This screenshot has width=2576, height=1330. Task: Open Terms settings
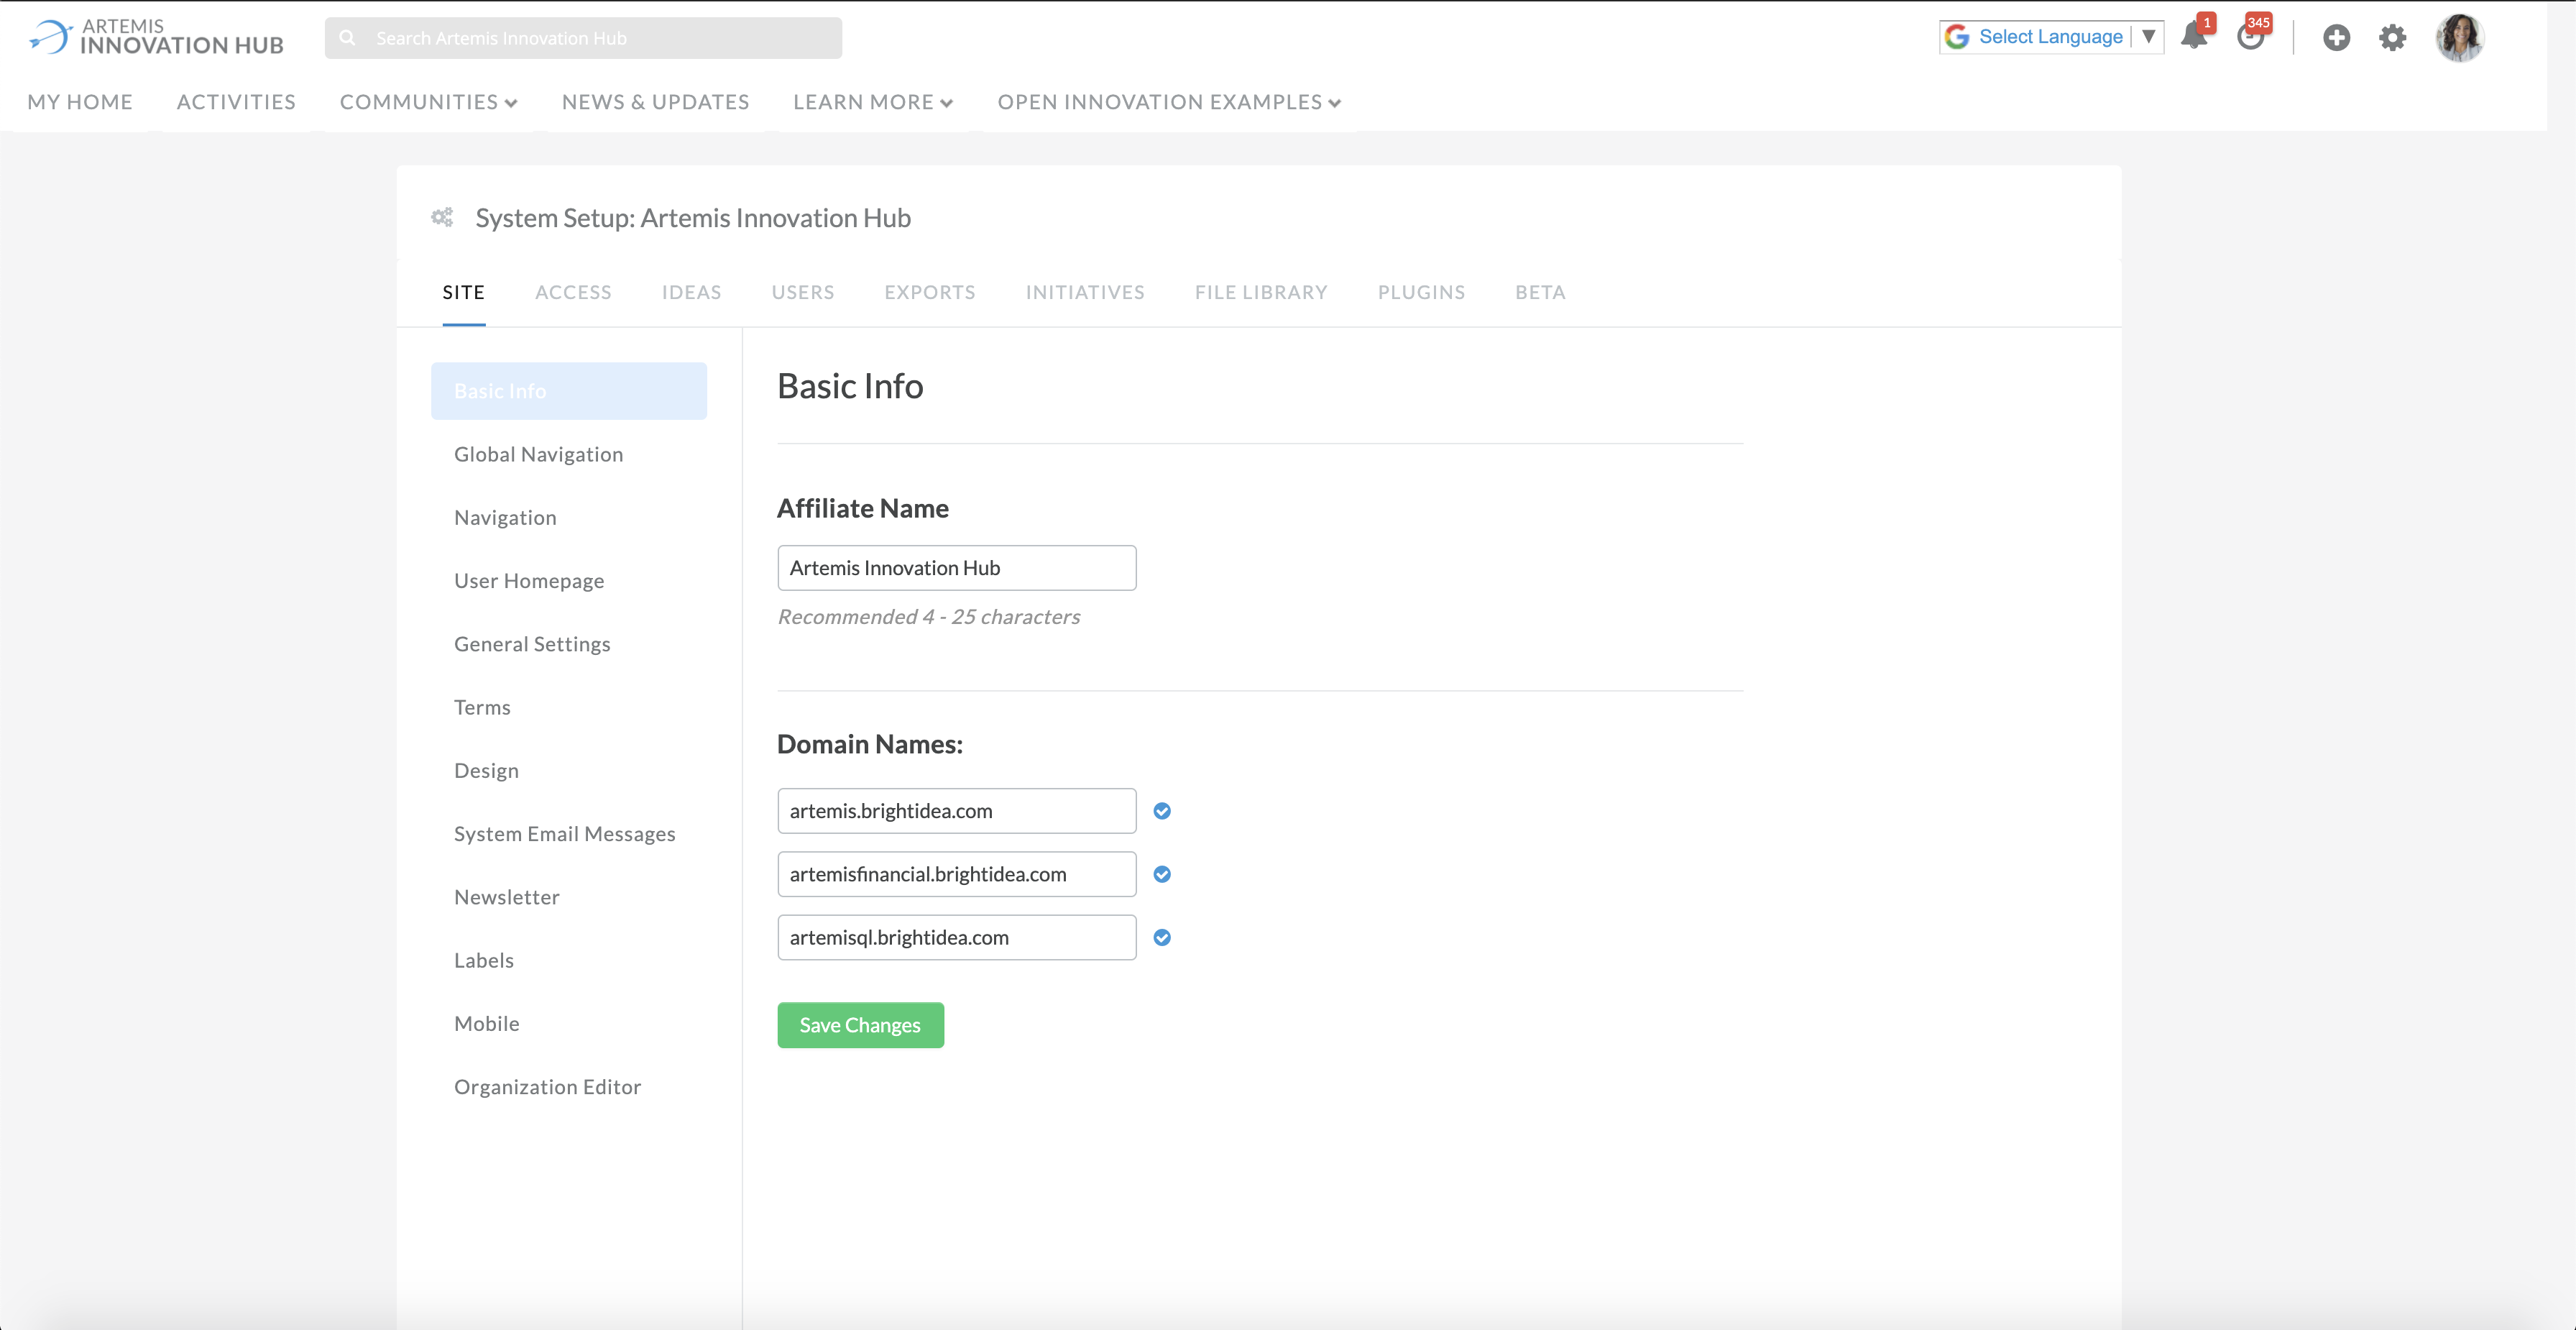pyautogui.click(x=482, y=707)
